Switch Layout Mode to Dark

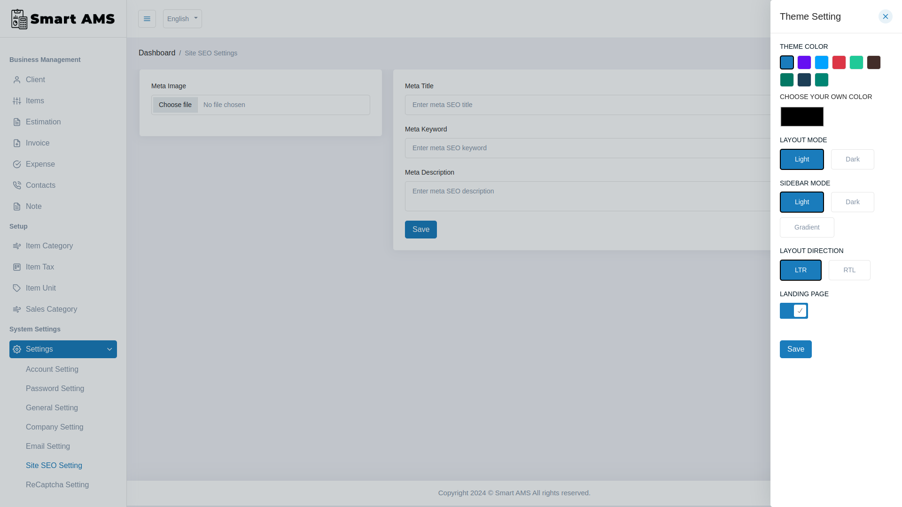tap(852, 159)
